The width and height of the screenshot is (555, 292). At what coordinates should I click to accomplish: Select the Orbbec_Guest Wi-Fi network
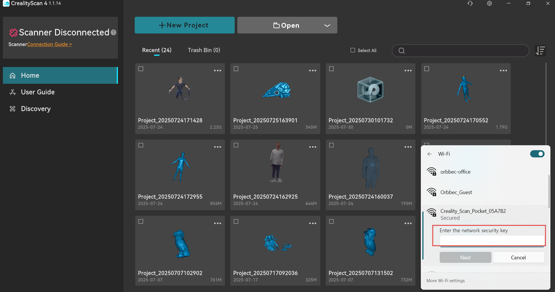click(x=456, y=192)
